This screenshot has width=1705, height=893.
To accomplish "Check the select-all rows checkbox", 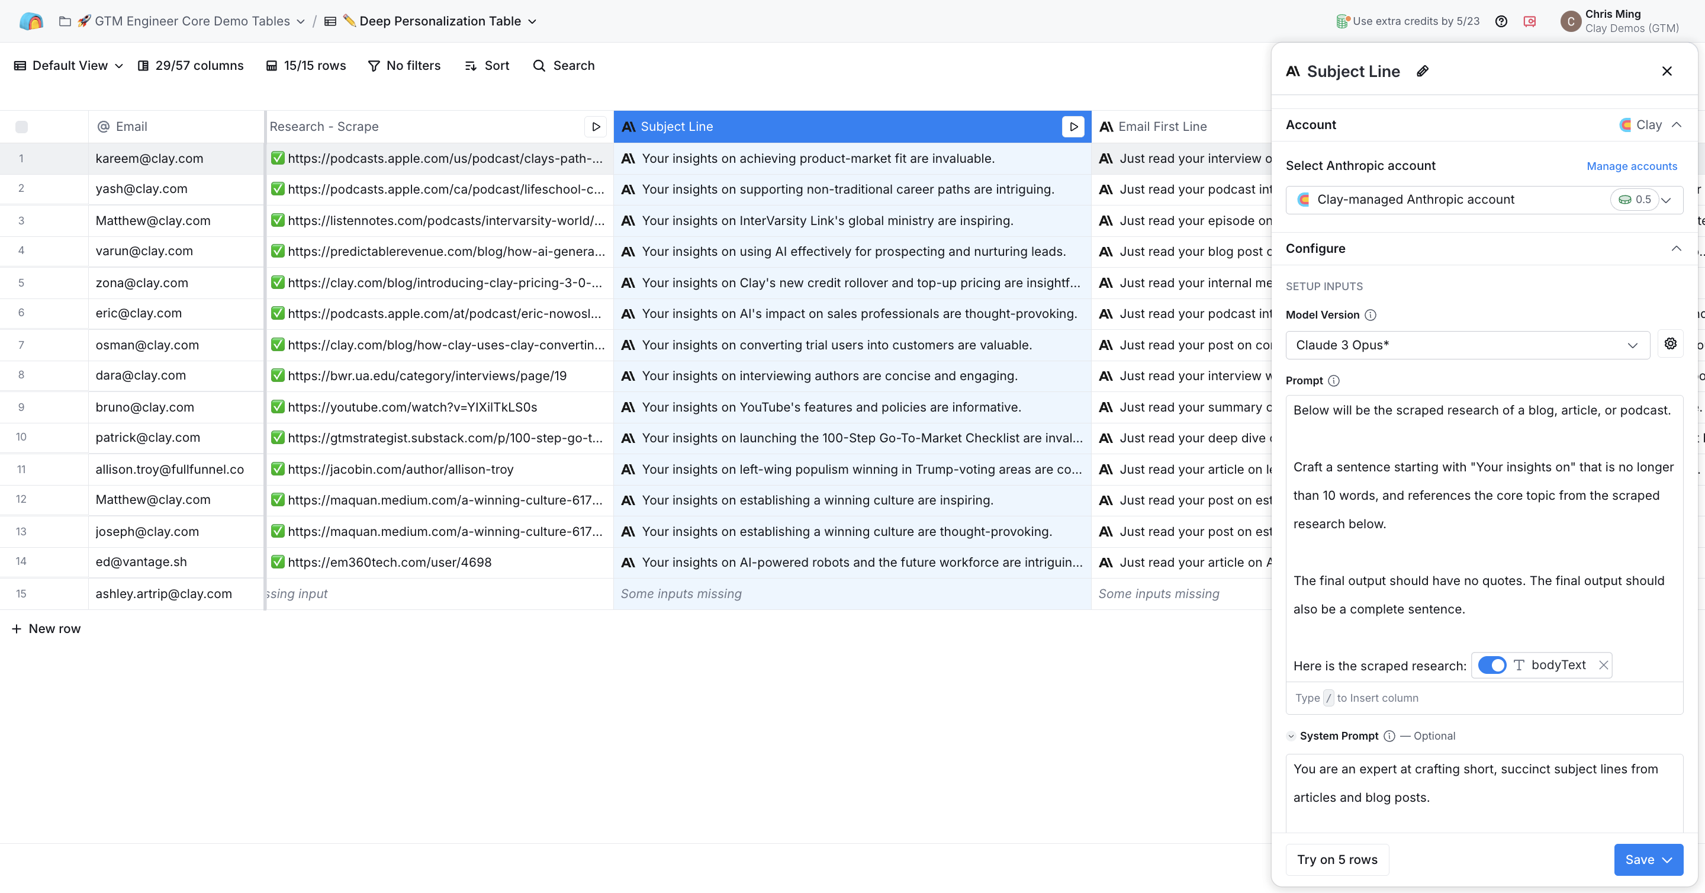I will (22, 127).
